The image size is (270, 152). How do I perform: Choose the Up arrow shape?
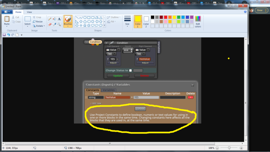tap(101, 22)
